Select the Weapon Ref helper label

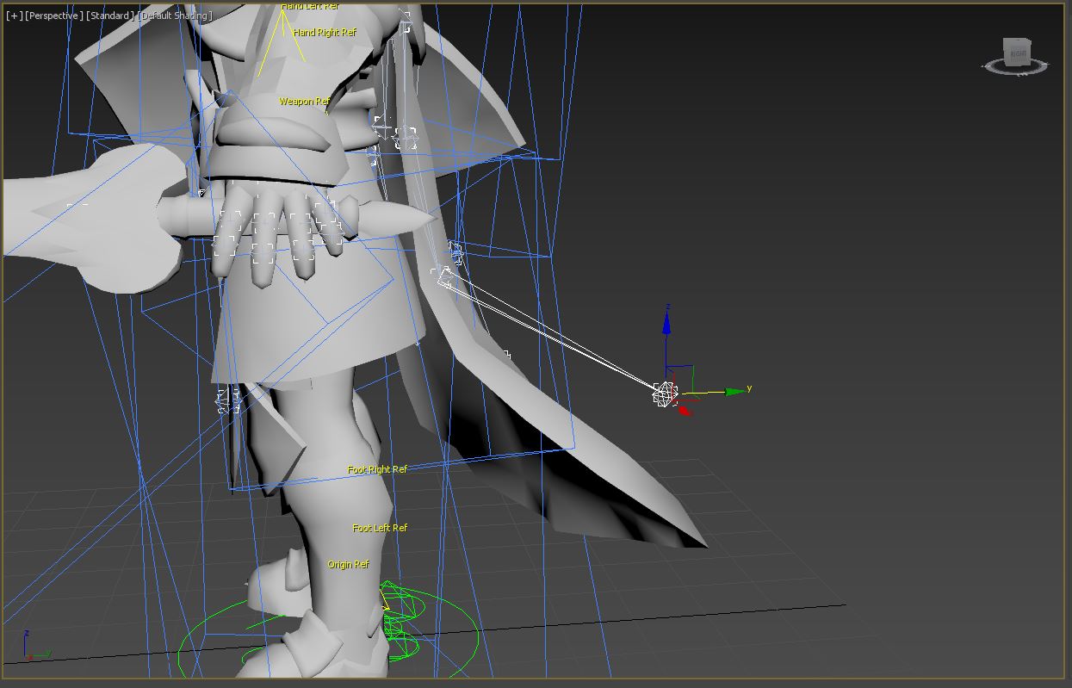coord(304,102)
